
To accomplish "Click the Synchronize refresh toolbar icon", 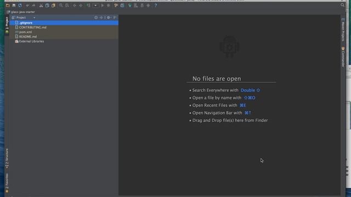I will click(20, 5).
